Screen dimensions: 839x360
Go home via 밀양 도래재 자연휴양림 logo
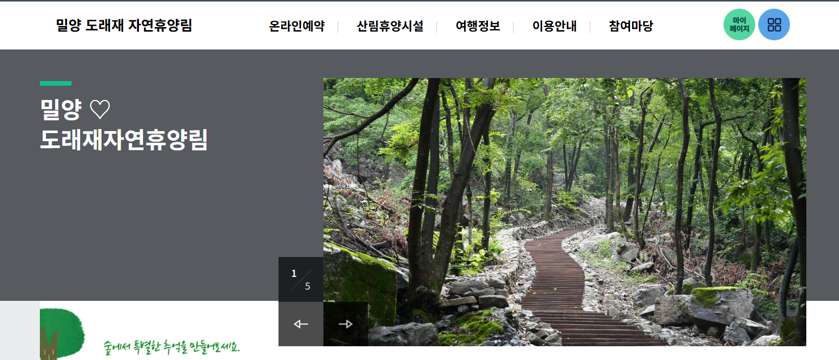[x=124, y=25]
